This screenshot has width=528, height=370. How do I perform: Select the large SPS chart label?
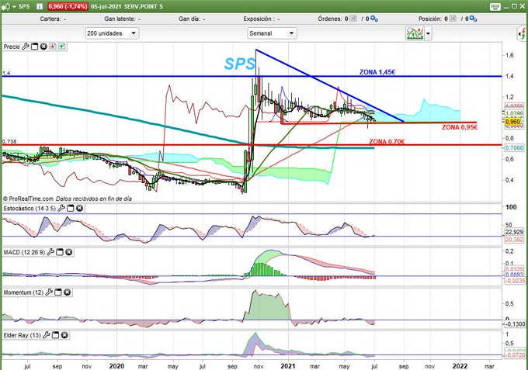click(x=240, y=64)
